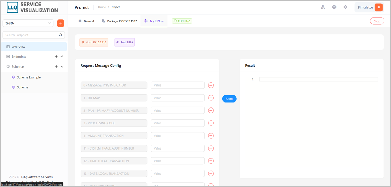Add a new endpoint with plus icon
391x187 pixels.
[x=56, y=57]
